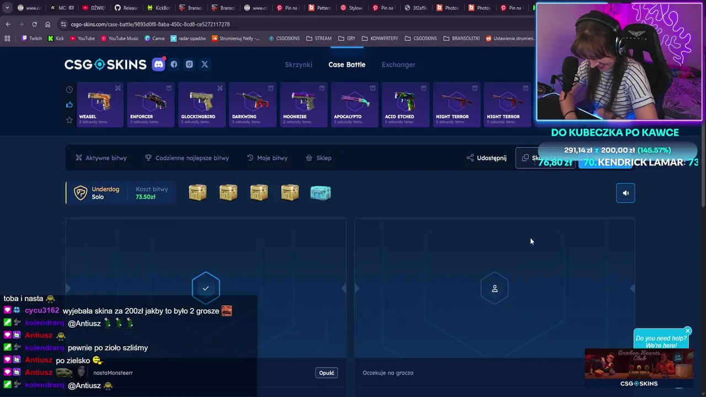
Task: Open the browser apps grid icon
Action: point(7,39)
